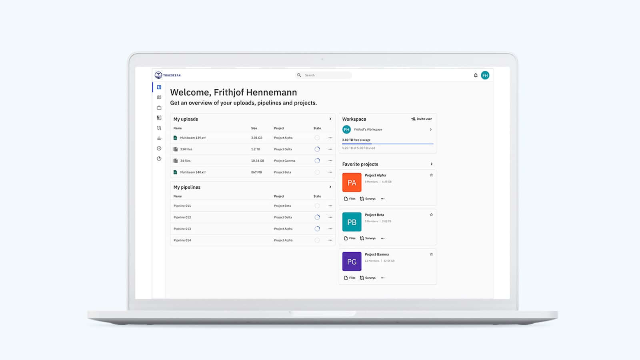Open the surveys route icon in sidebar

pos(159,128)
